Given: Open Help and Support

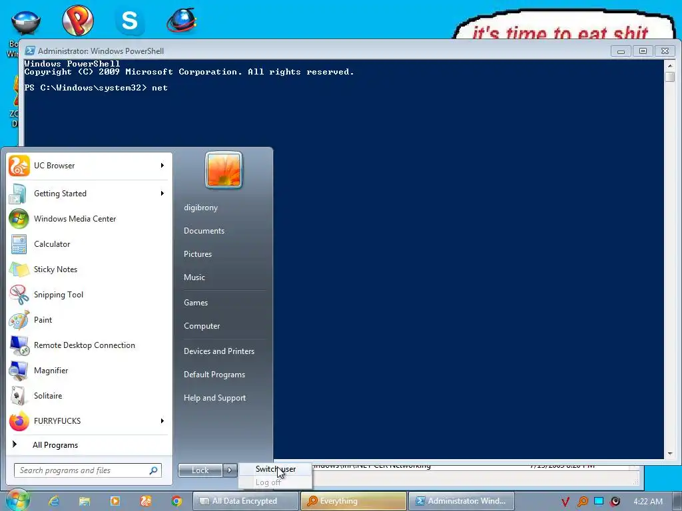Looking at the screenshot, I should click(x=215, y=398).
